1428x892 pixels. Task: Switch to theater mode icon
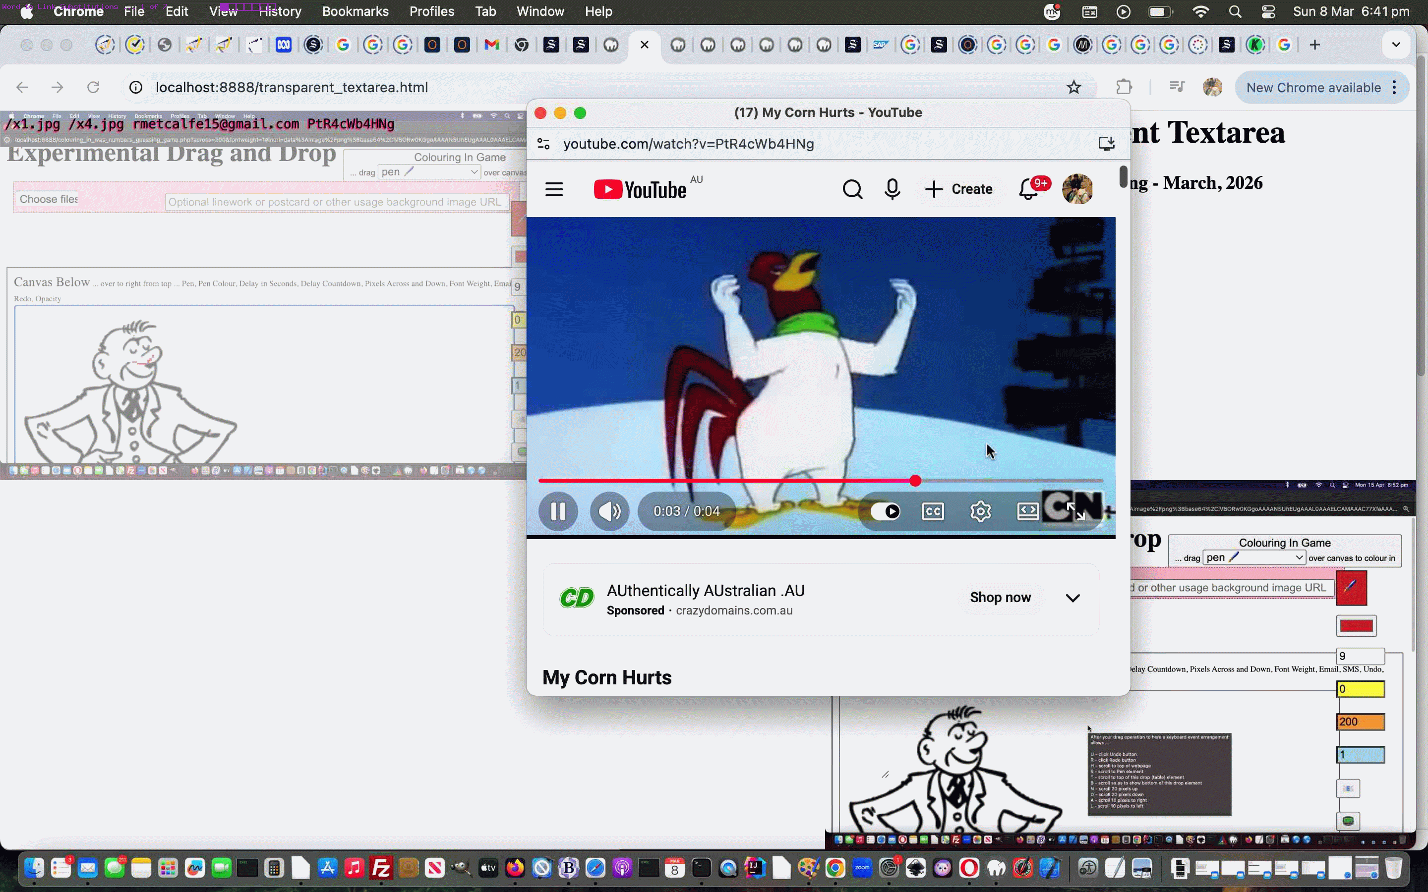point(1027,511)
